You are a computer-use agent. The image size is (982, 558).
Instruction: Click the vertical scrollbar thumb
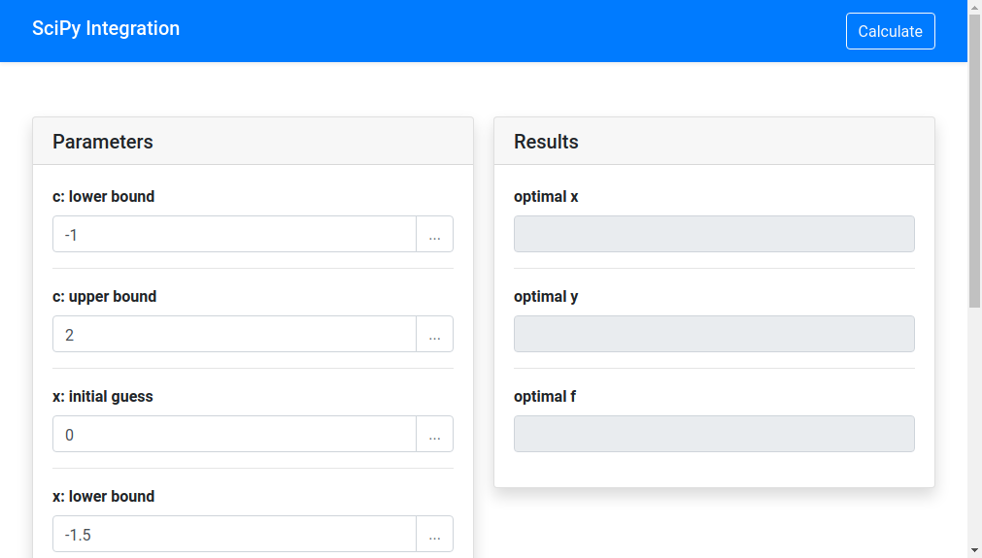974,160
